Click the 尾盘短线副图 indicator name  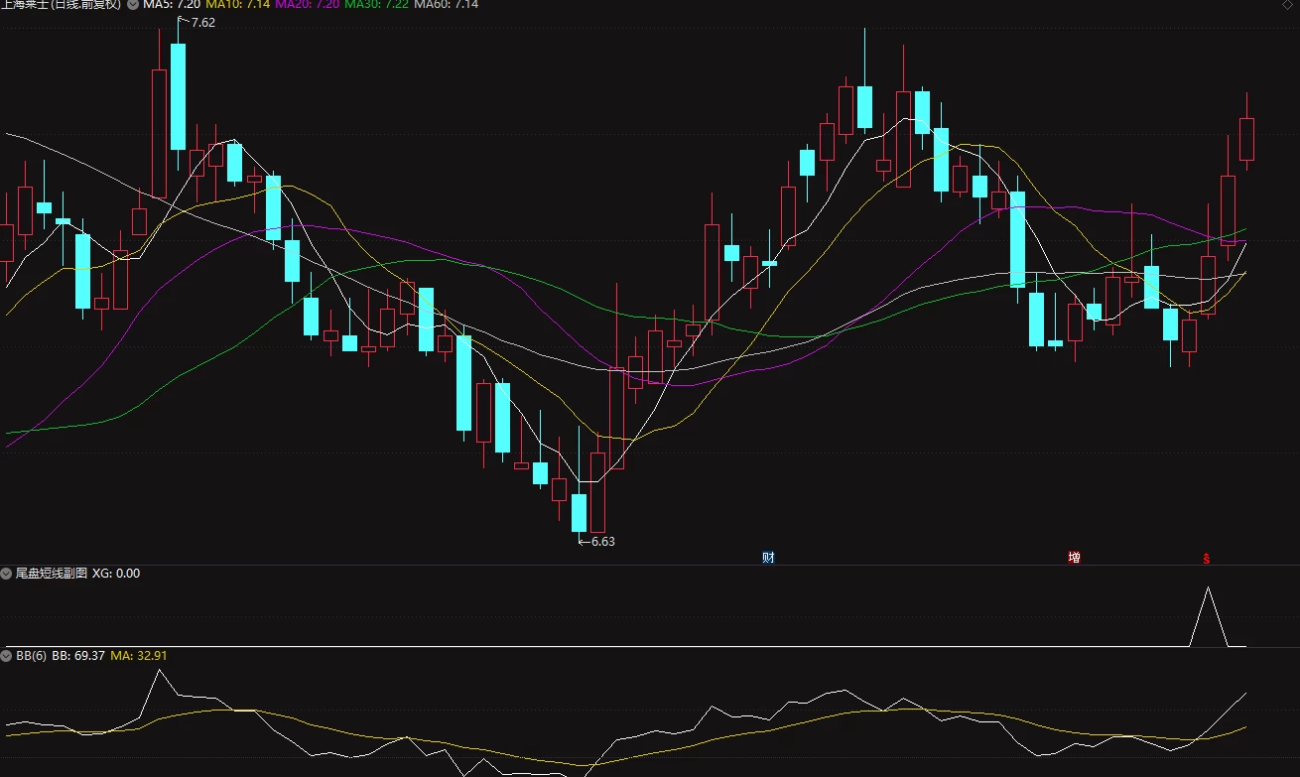click(52, 574)
